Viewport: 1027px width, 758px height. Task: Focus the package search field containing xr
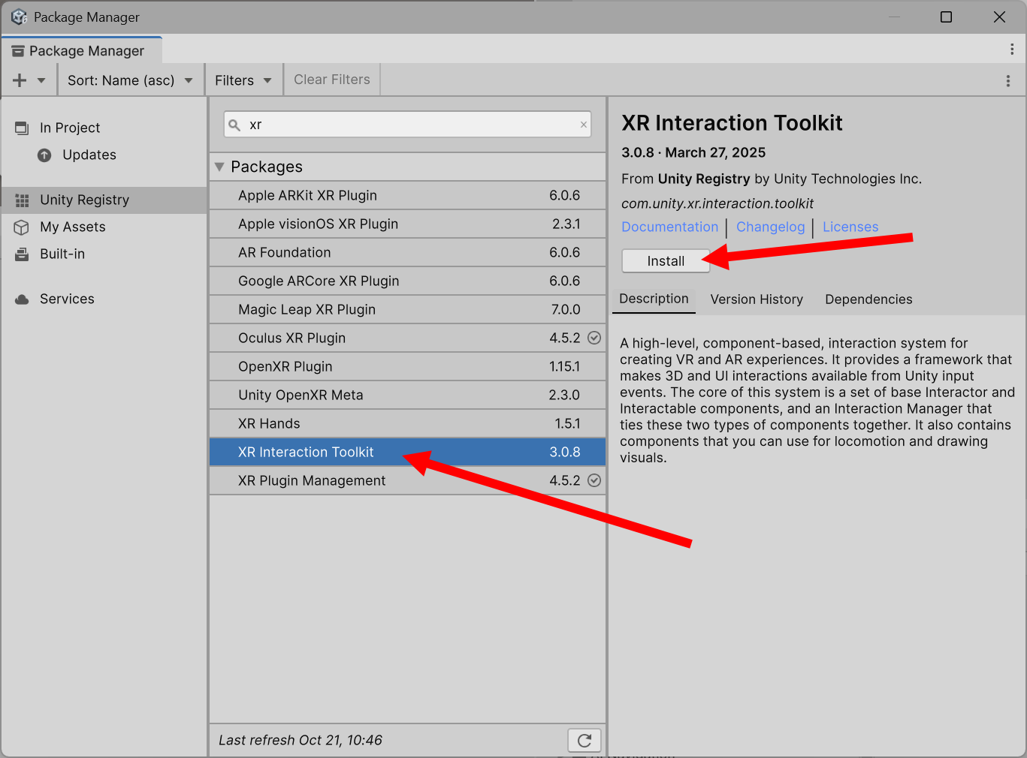click(x=407, y=125)
